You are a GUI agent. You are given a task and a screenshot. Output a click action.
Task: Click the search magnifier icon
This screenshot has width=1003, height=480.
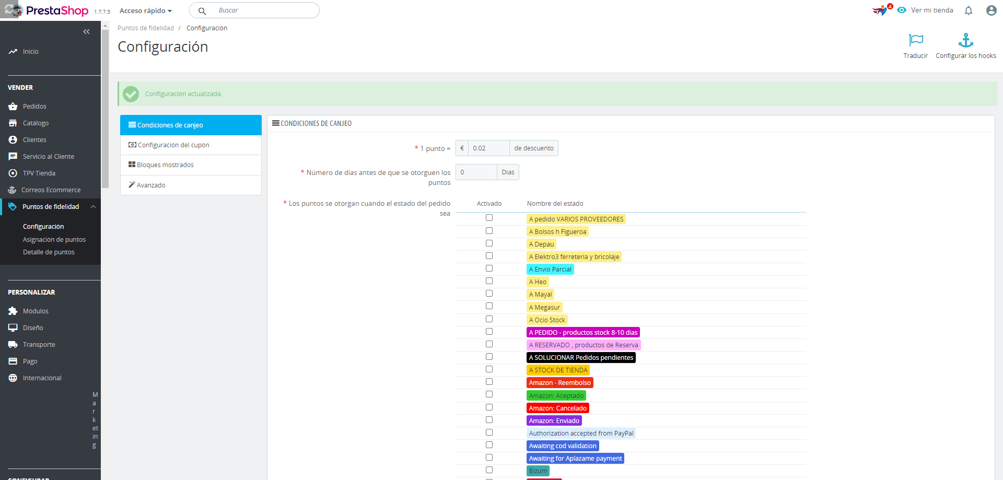[x=202, y=10]
